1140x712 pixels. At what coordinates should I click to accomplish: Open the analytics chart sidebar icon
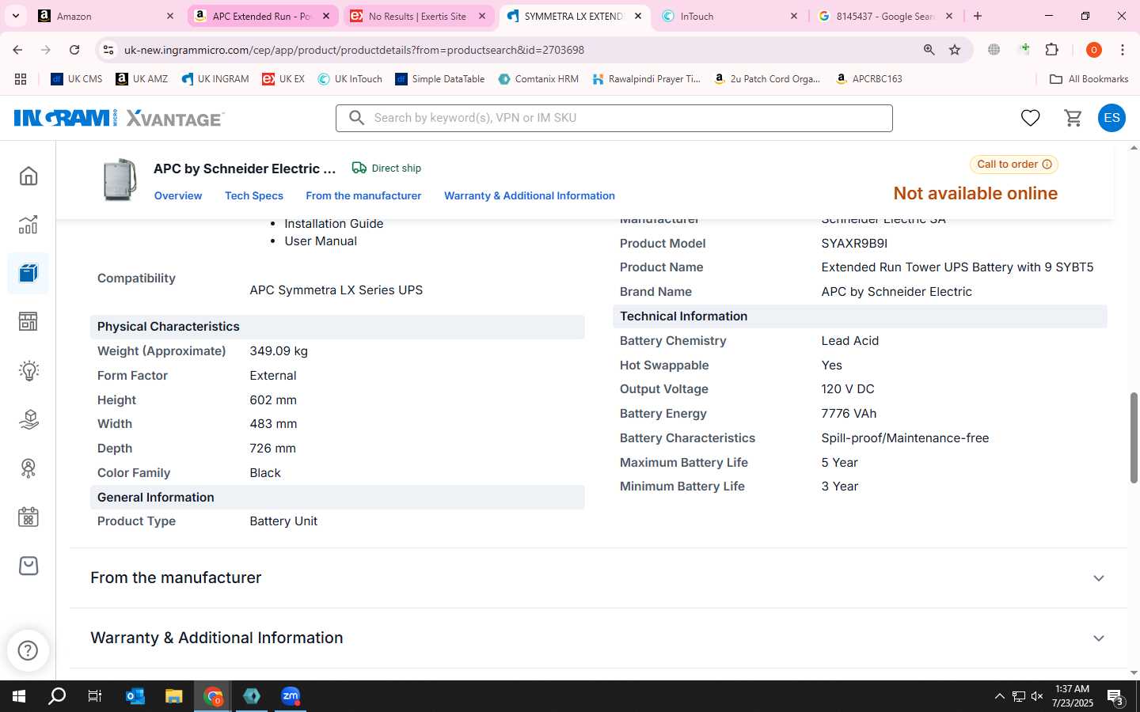coord(28,225)
